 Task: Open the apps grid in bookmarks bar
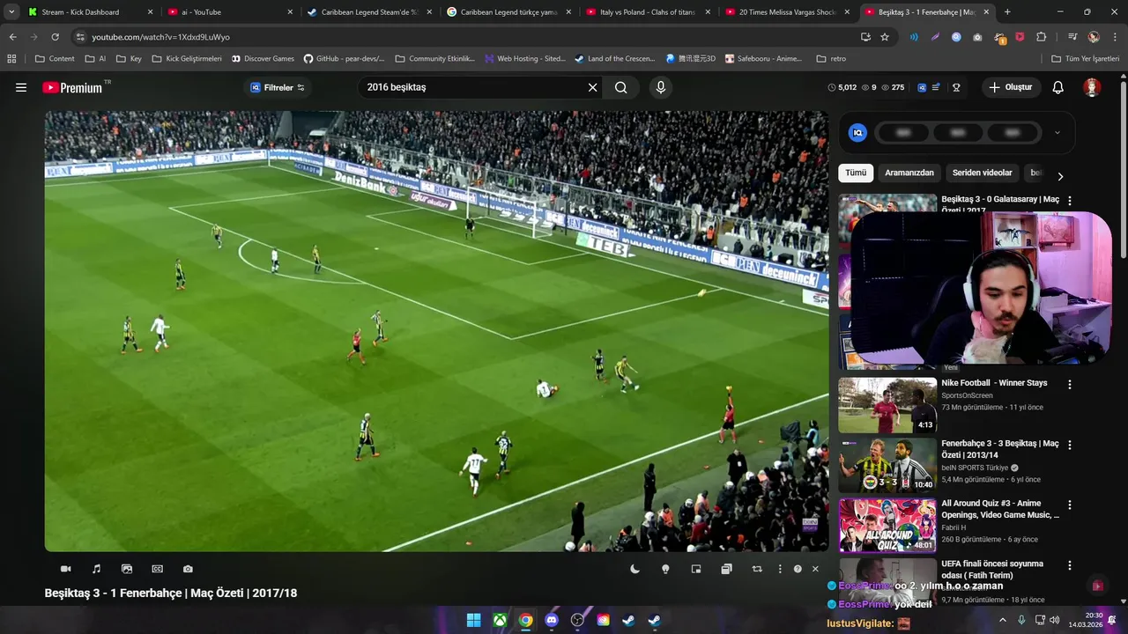click(x=11, y=59)
